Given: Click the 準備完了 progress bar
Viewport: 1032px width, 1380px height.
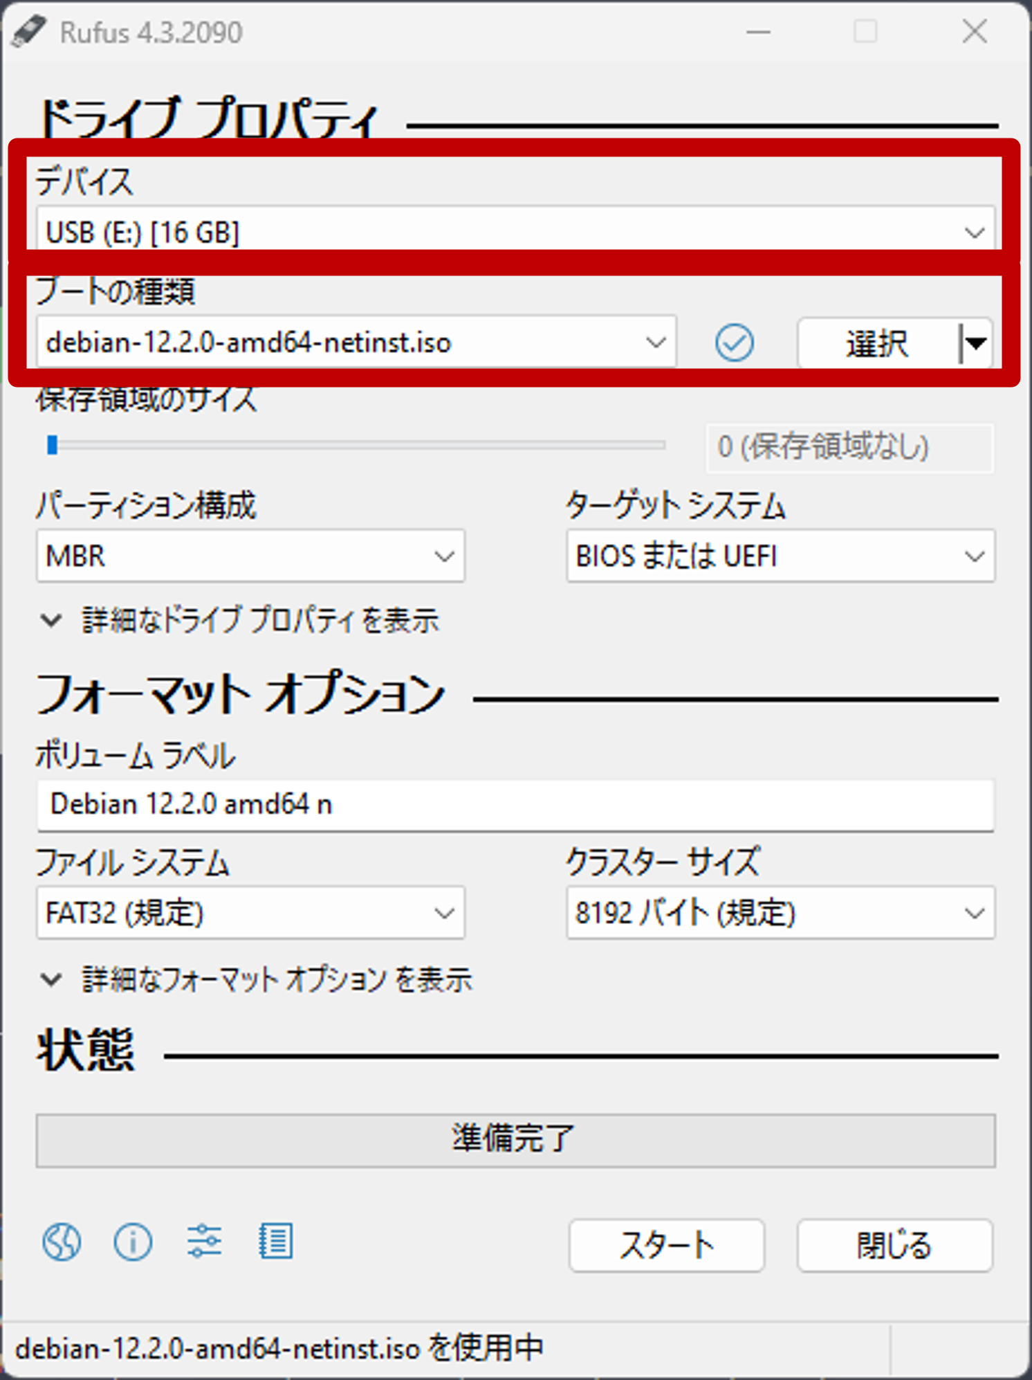Looking at the screenshot, I should pyautogui.click(x=515, y=1140).
